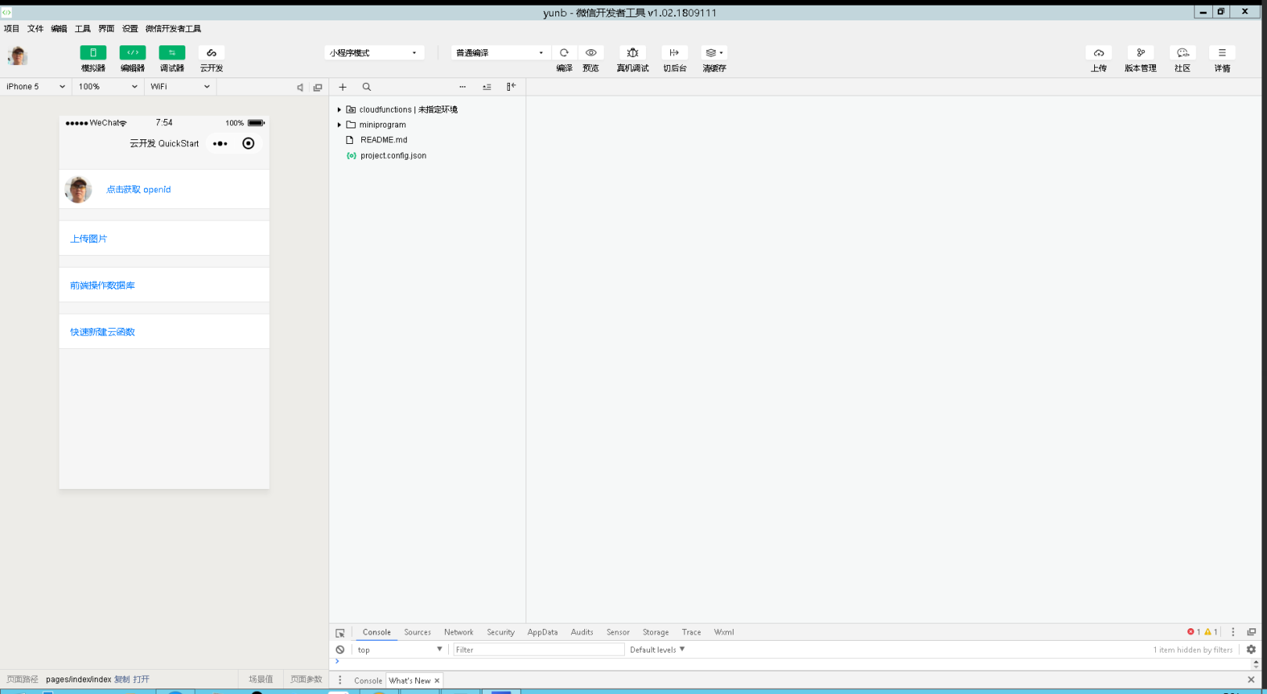Toggle the Editor (编辑器) panel button
This screenshot has height=694, width=1267.
click(x=132, y=53)
